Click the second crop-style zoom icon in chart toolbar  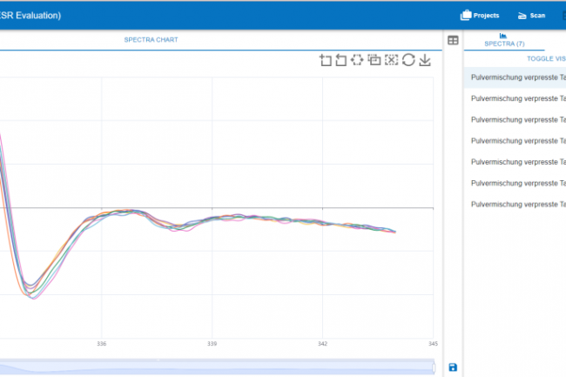point(341,60)
